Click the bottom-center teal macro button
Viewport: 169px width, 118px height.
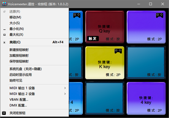click(105, 98)
